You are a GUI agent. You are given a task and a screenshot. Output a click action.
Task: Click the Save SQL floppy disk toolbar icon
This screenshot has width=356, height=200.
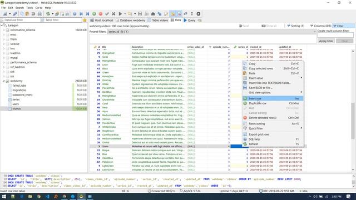(x=140, y=14)
